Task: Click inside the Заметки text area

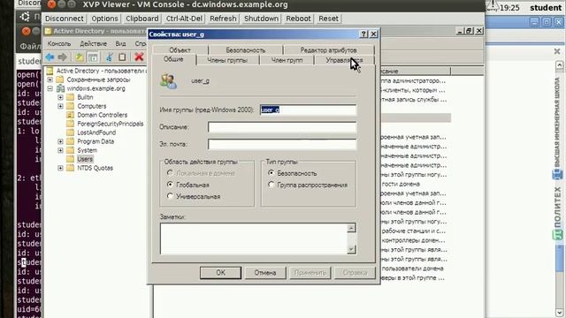Action: (254, 238)
